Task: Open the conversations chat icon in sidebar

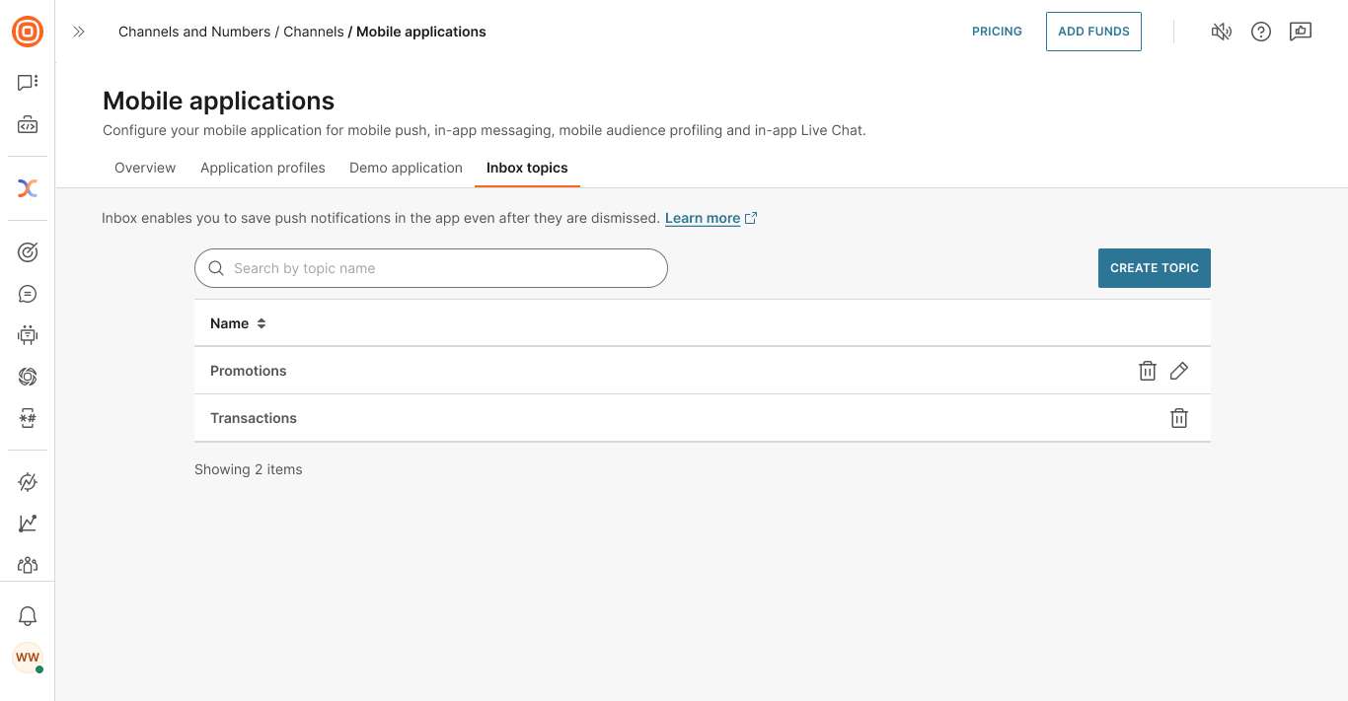Action: coord(27,82)
